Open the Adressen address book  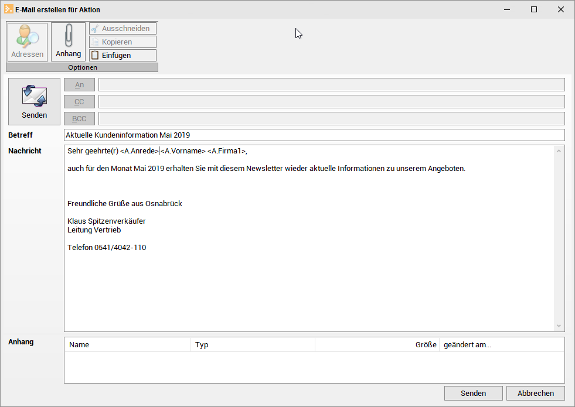click(26, 41)
